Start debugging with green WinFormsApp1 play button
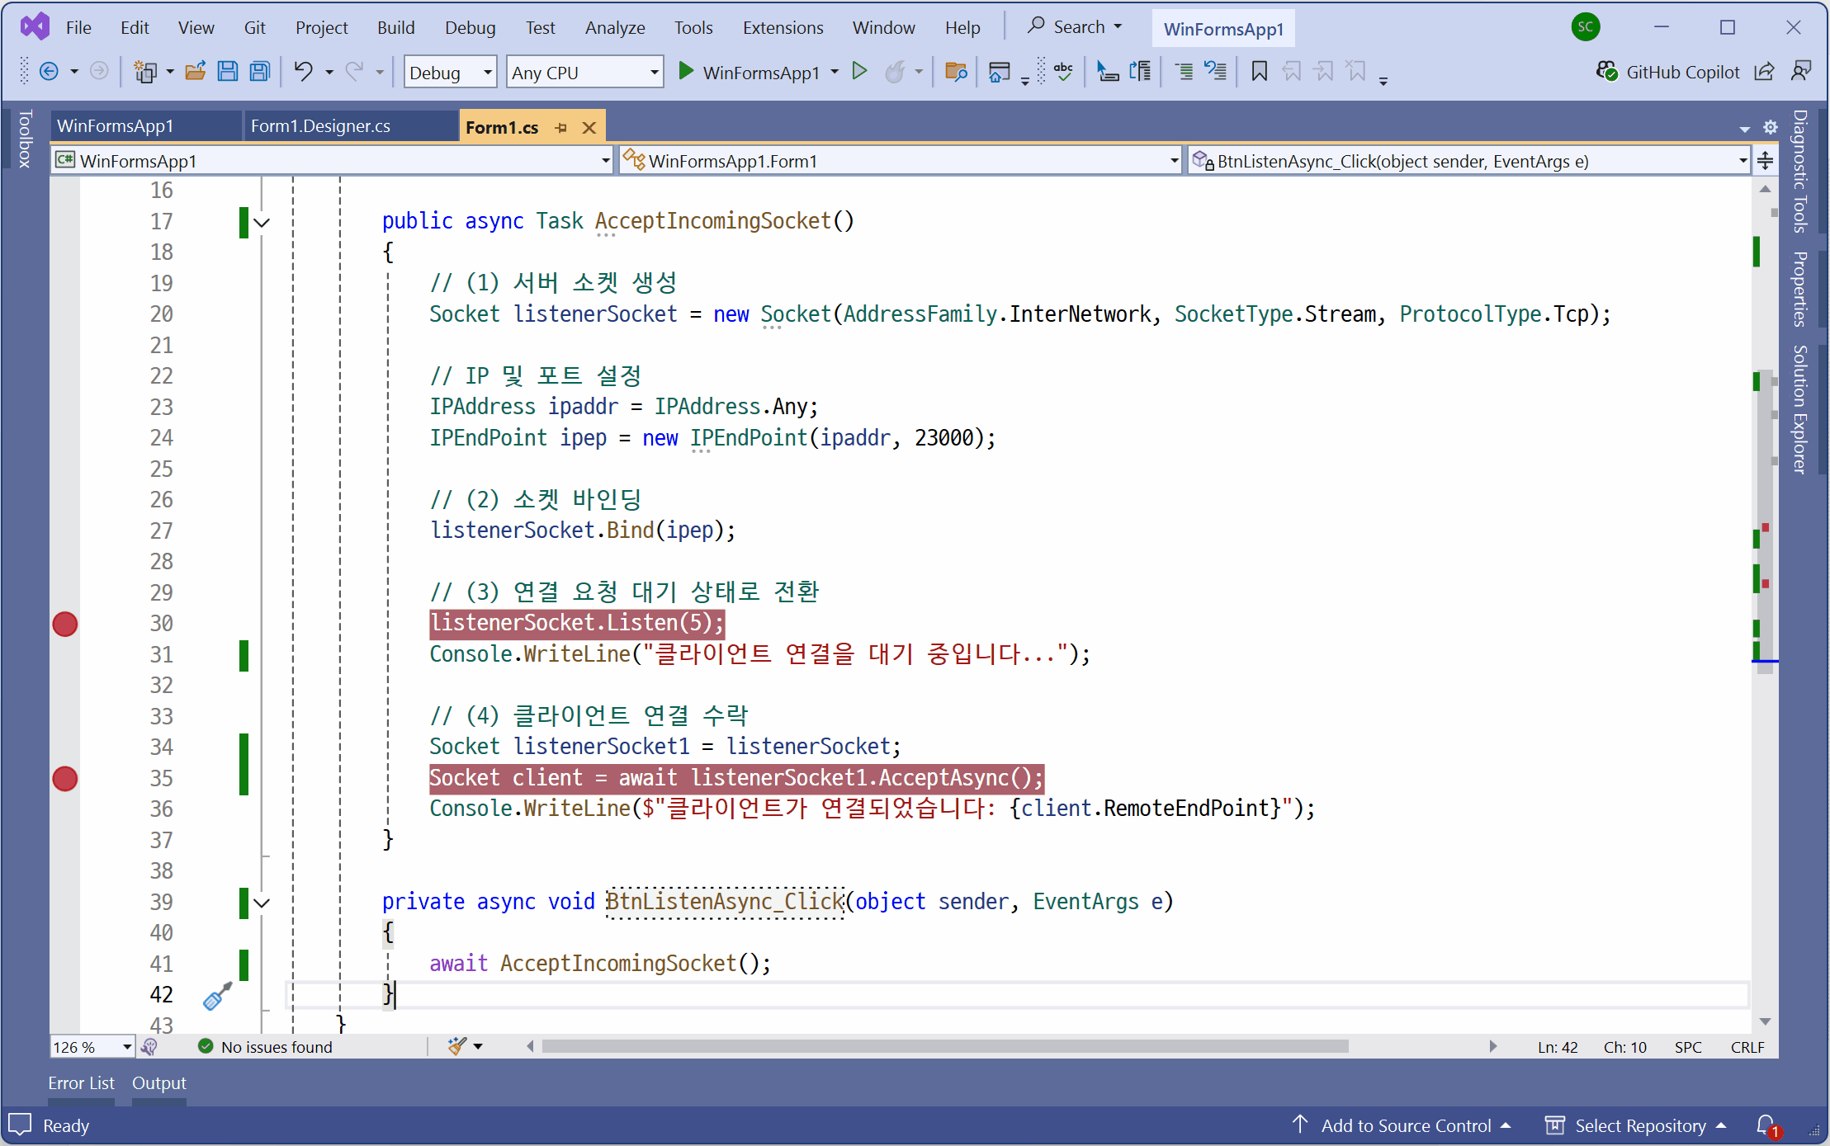The height and width of the screenshot is (1146, 1830). point(686,72)
